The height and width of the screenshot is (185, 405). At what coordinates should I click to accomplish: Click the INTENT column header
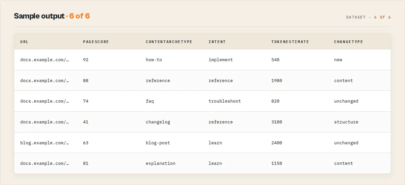pyautogui.click(x=217, y=42)
